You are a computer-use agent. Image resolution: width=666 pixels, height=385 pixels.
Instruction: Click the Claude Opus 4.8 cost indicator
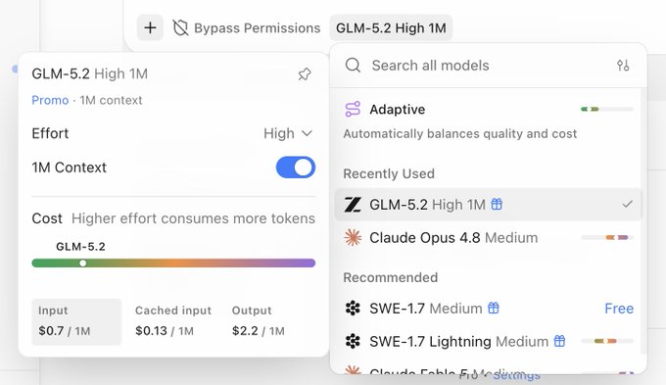pos(607,237)
